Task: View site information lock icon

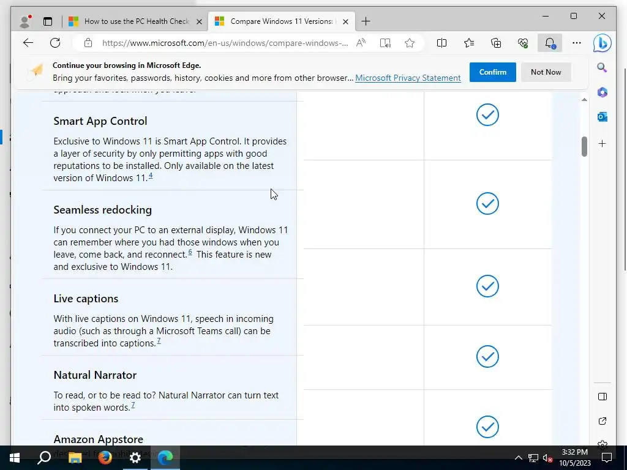Action: click(88, 43)
